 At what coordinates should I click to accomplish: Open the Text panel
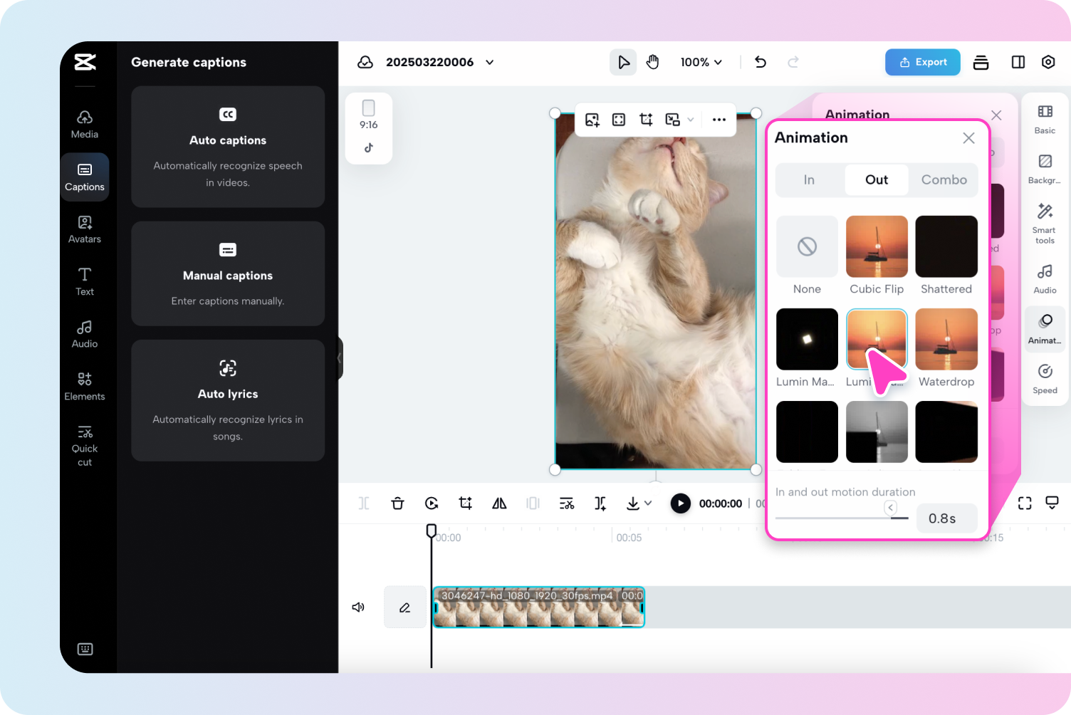coord(85,281)
